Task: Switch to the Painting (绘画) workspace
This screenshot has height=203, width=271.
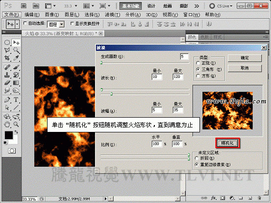Action: pos(167,6)
